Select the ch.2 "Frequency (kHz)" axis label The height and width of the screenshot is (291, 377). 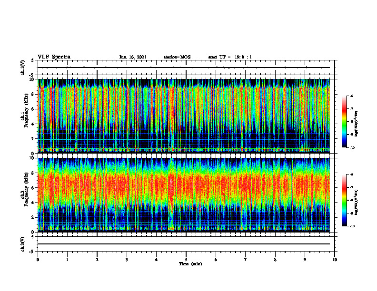coord(27,189)
